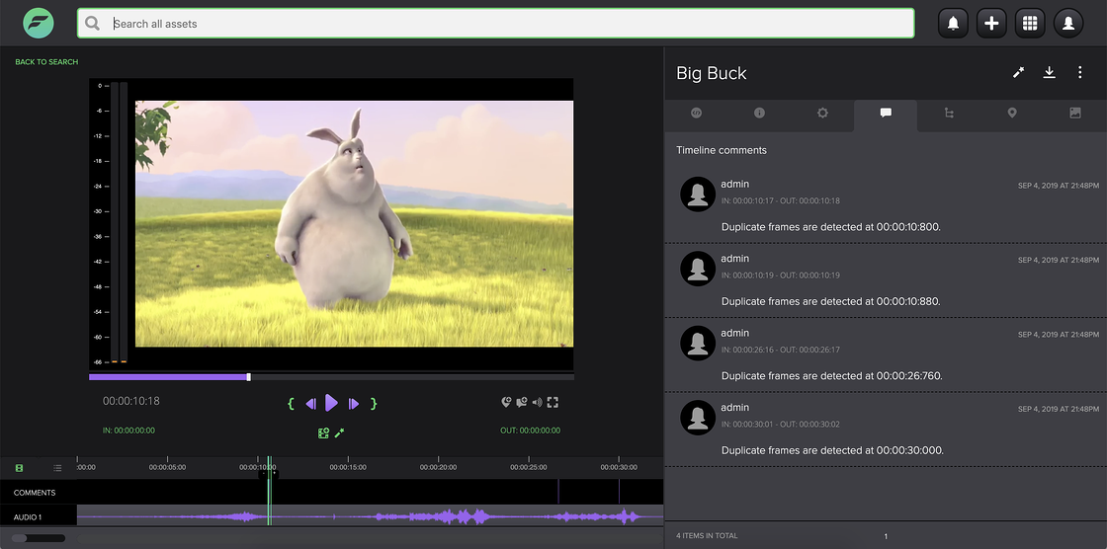Open the image thumbnails tab

tap(1075, 114)
